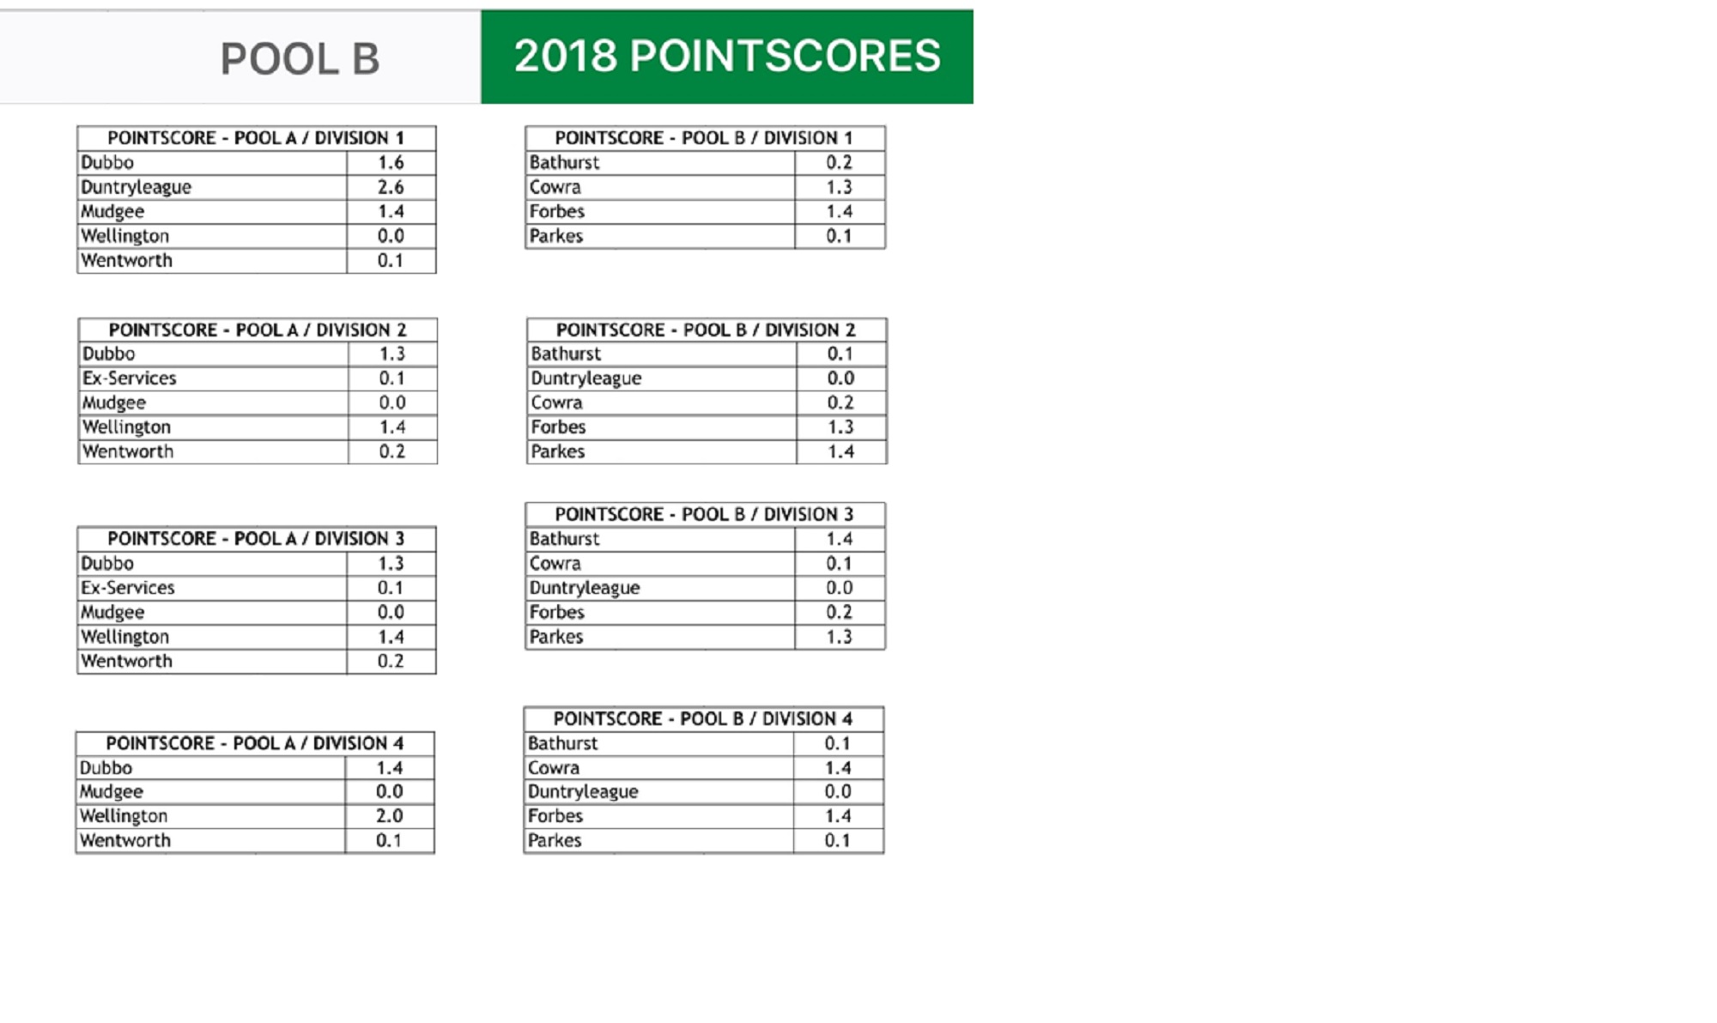Select Dubbo's 1.6 score cell
This screenshot has width=1717, height=1023.
click(x=391, y=163)
